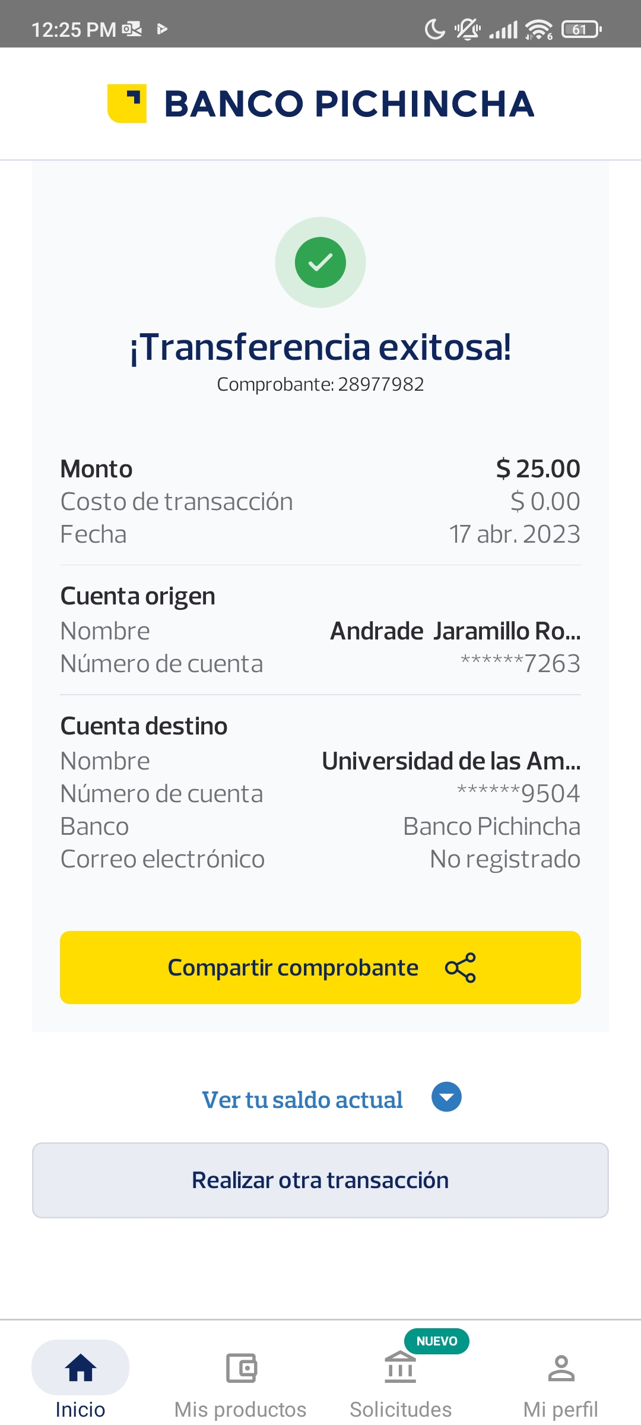The image size is (641, 1425).
Task: Tap the green success checkmark icon
Action: pyautogui.click(x=320, y=262)
